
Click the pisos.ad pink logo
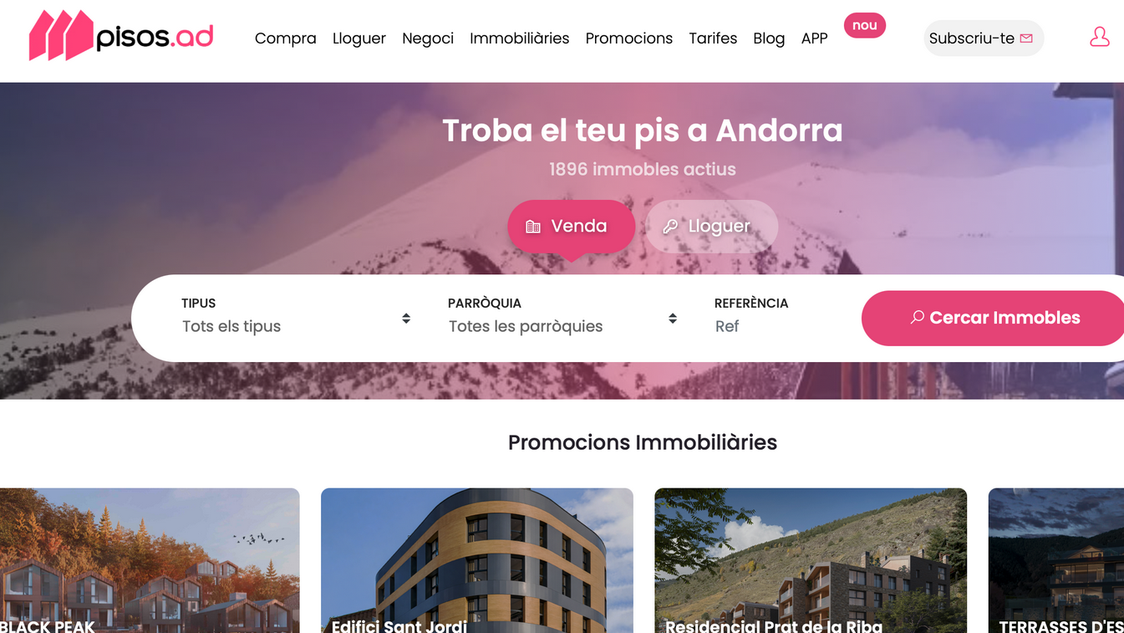click(121, 36)
